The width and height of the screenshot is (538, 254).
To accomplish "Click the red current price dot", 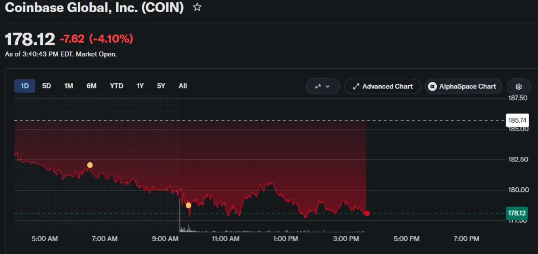I will [367, 213].
